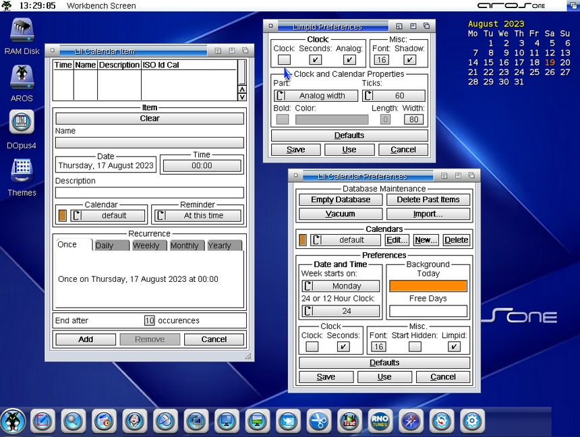Open the Reminder 'At this time' dropdown
Viewport: 580px width, 437px height.
pyautogui.click(x=198, y=216)
